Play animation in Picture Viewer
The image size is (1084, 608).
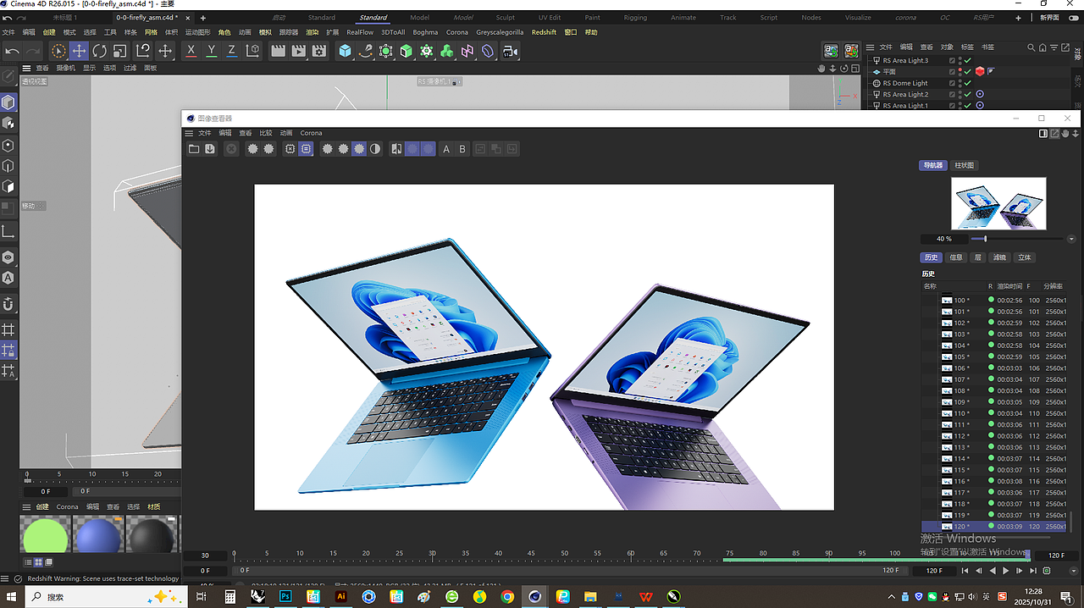pyautogui.click(x=1005, y=571)
